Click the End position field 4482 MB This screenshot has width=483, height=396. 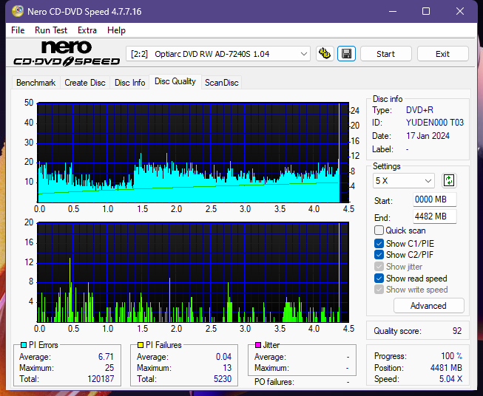(434, 216)
